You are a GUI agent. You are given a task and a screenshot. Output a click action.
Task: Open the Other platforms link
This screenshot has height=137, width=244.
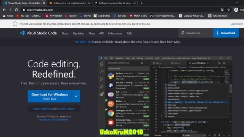pyautogui.click(x=42, y=109)
